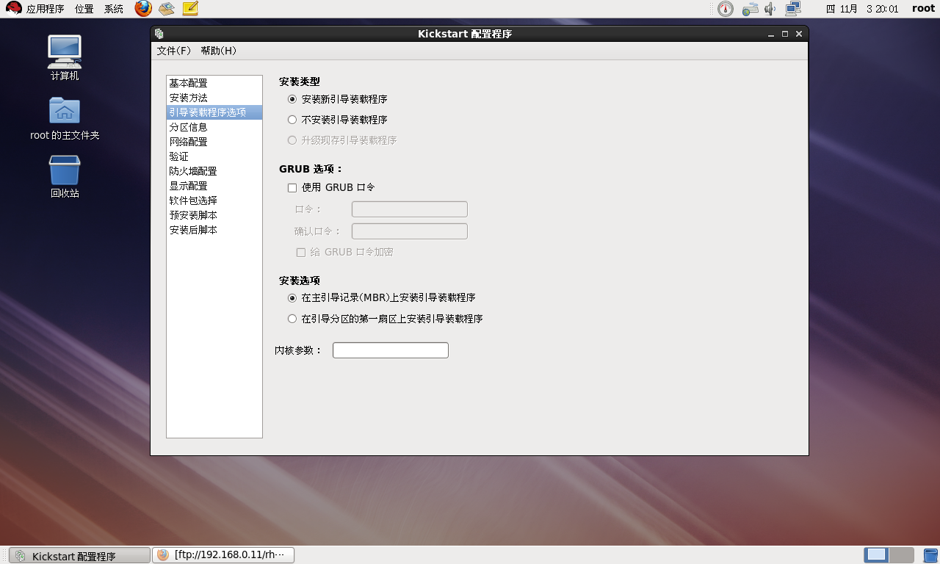Viewport: 940px width, 564px height.
Task: Click the system monitor gauge tray icon
Action: point(726,9)
